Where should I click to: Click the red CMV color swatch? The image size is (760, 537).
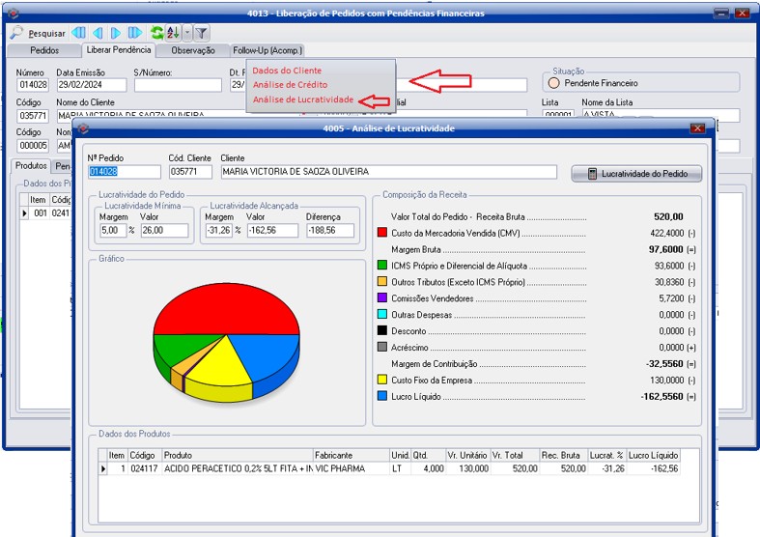click(382, 233)
